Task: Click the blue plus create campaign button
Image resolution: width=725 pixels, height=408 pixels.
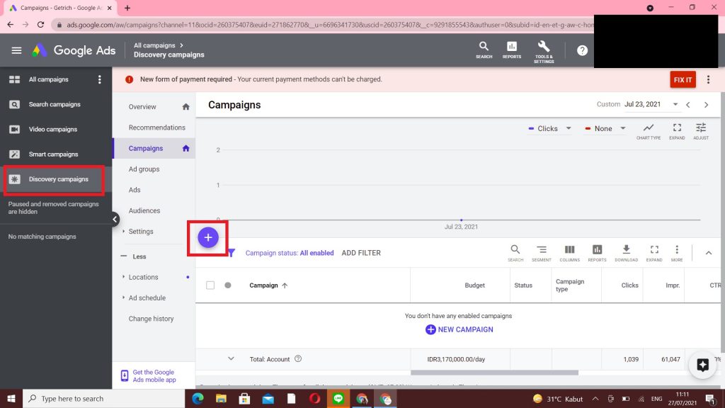Action: click(x=208, y=238)
